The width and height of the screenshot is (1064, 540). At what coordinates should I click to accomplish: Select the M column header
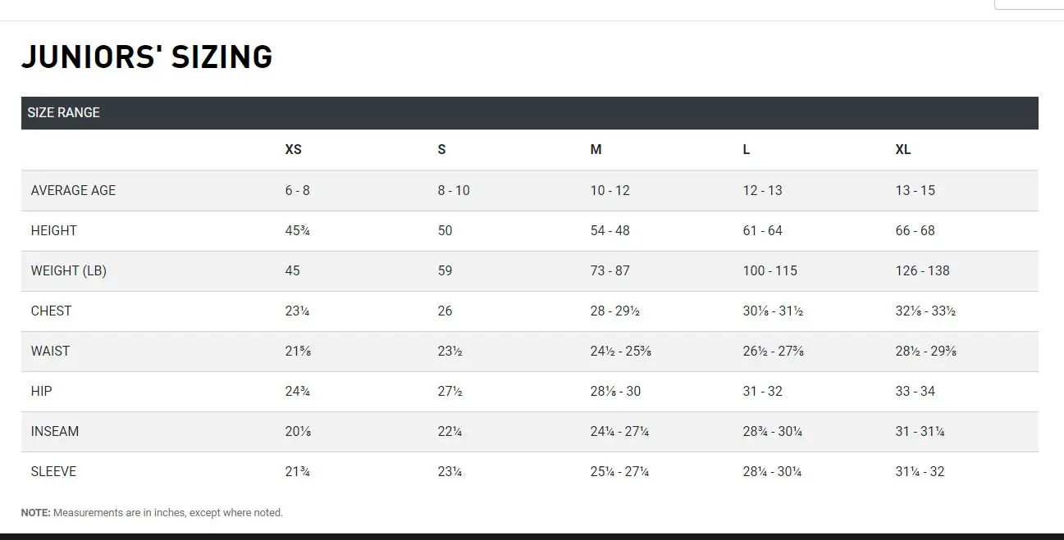click(596, 150)
